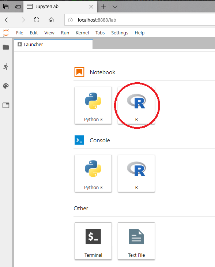Open the Commands palette sidebar icon

click(x=6, y=86)
